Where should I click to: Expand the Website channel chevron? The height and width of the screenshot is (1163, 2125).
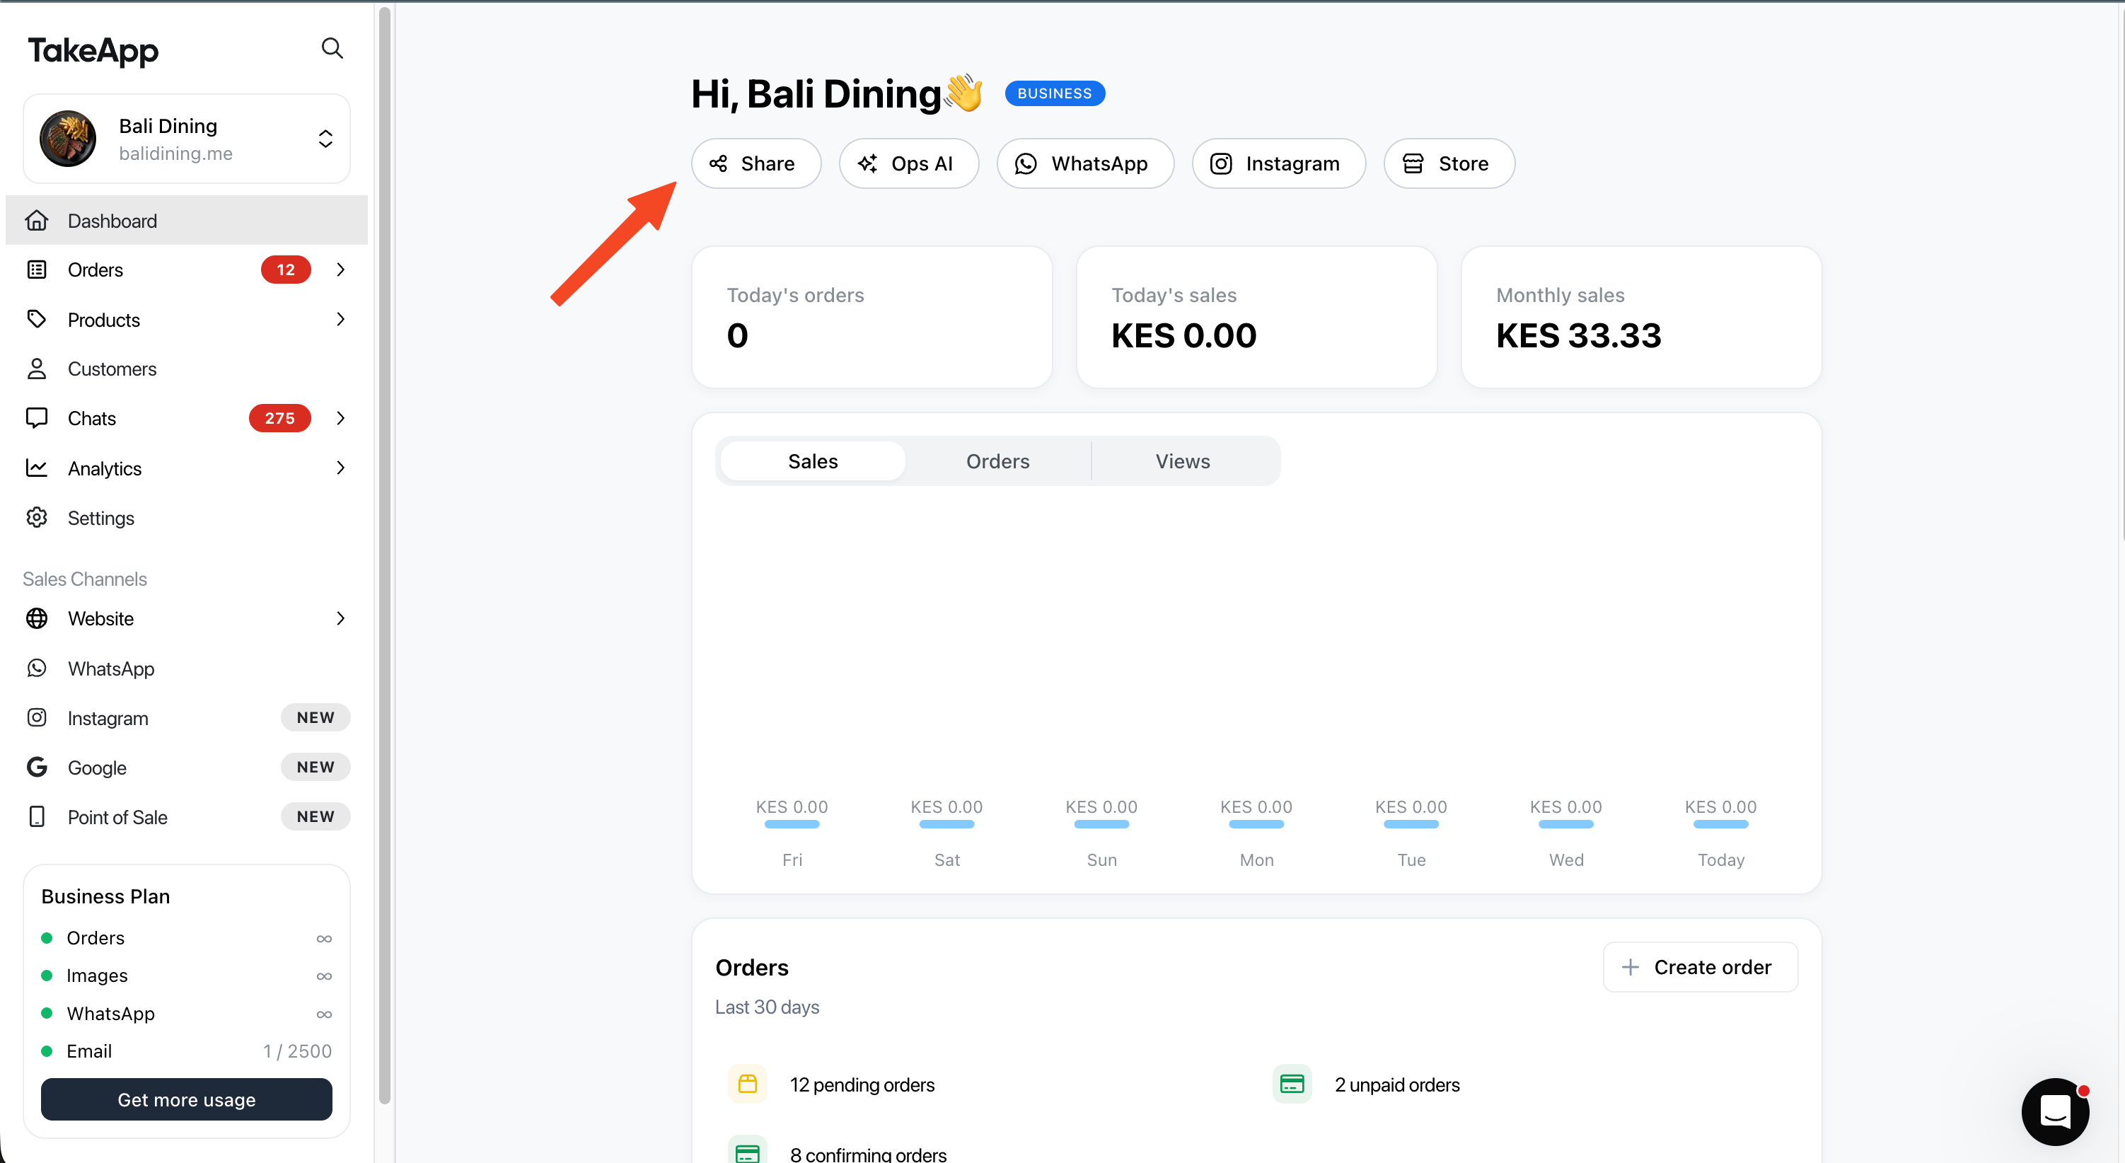point(341,618)
